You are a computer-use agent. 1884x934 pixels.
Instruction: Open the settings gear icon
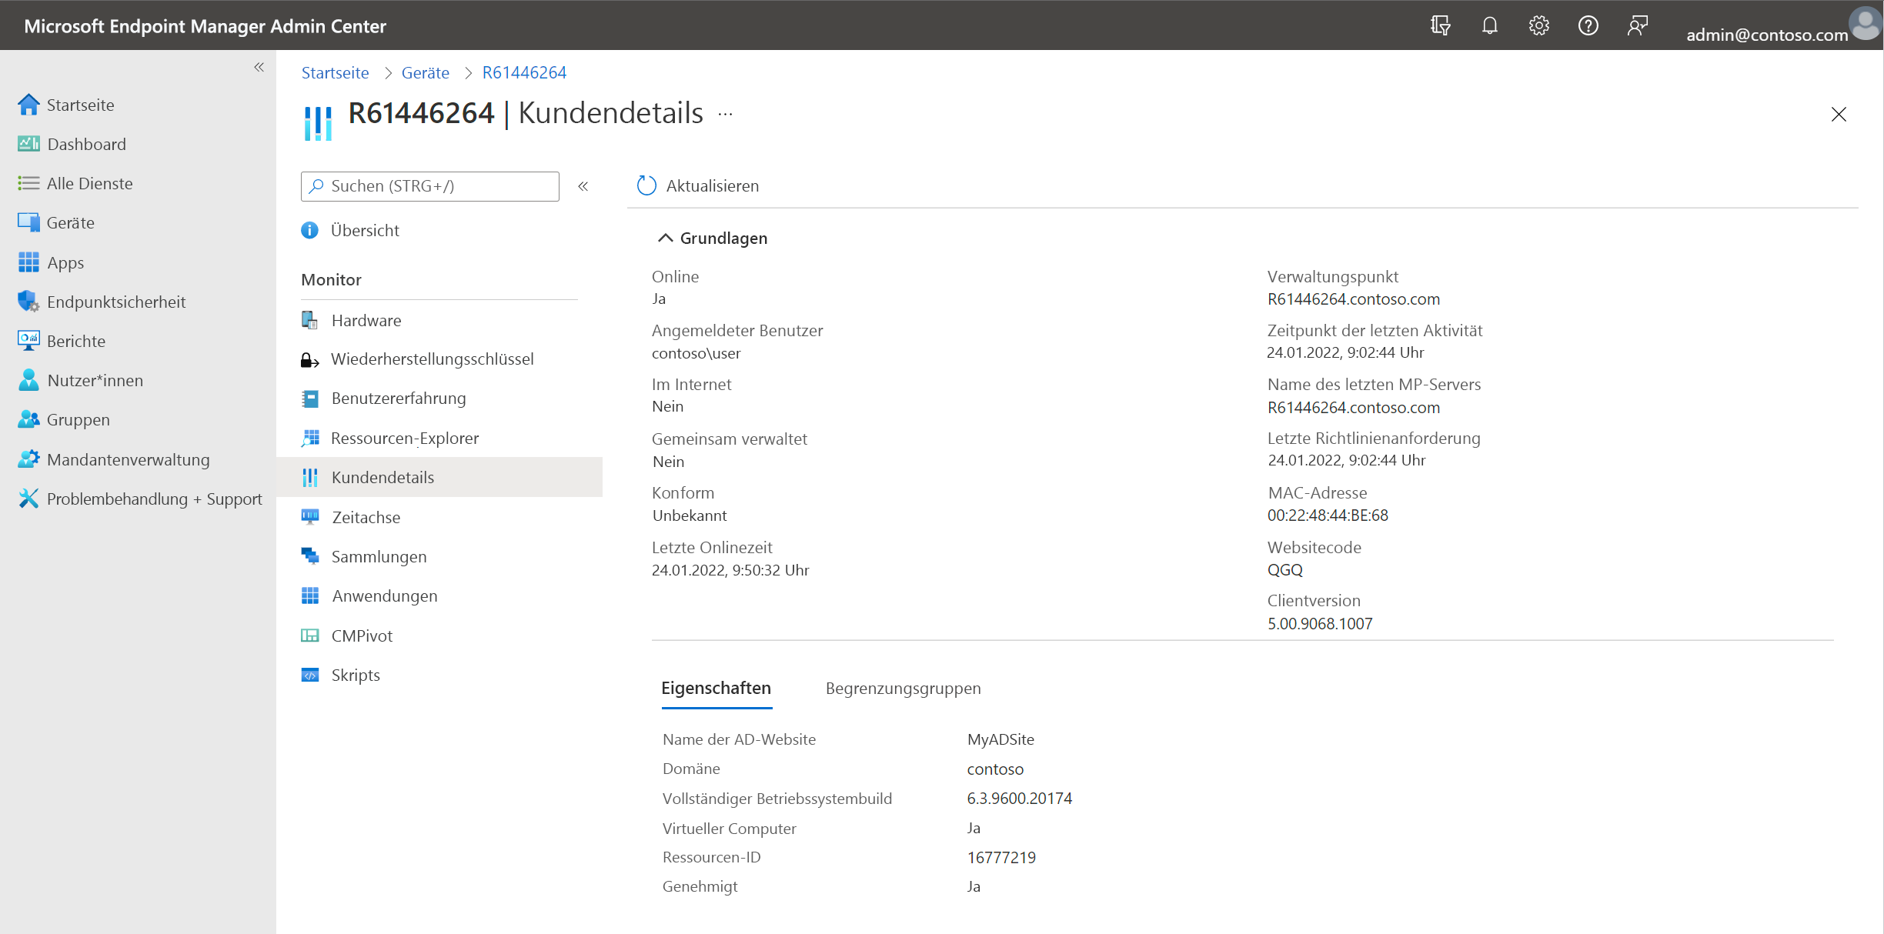[1538, 25]
